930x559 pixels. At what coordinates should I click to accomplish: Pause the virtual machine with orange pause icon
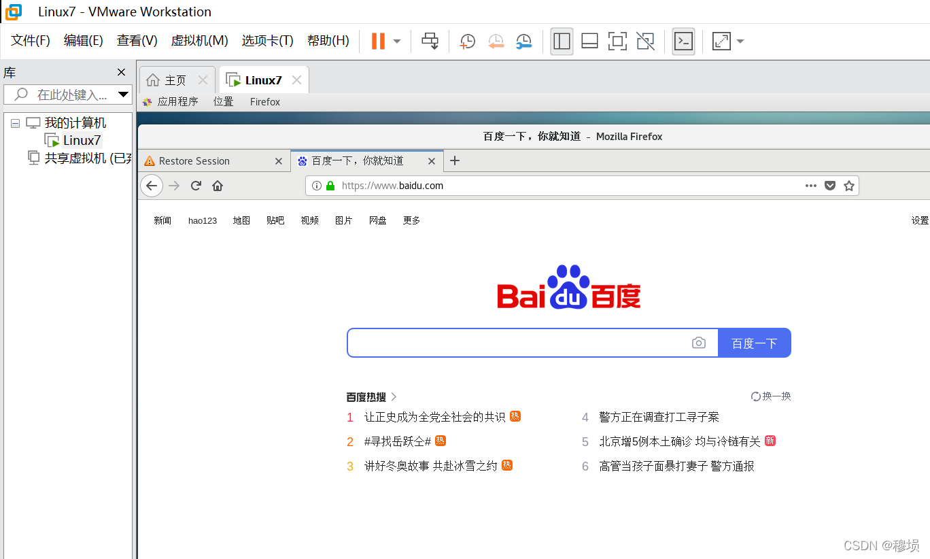tap(378, 41)
